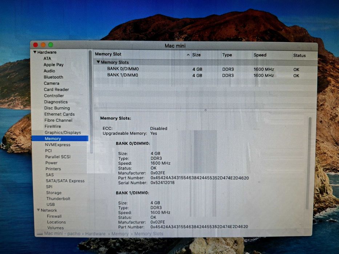Select the BANK 1/DIMM0 table row
This screenshot has height=254, width=339.
tap(205, 75)
